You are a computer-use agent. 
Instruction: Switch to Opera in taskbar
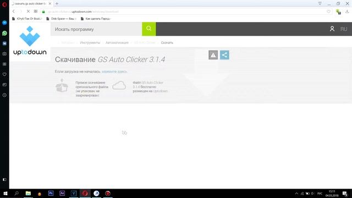[x=85, y=194]
